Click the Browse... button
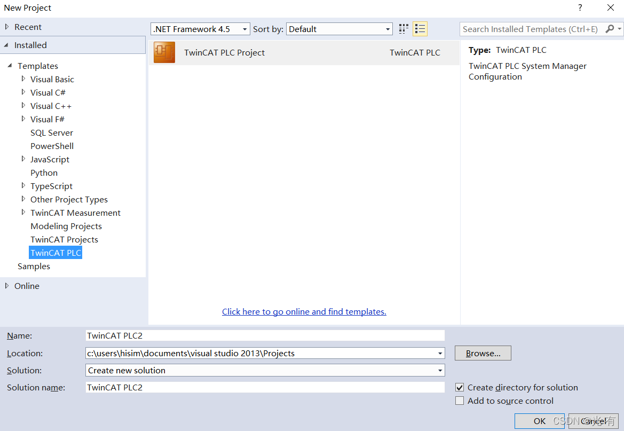 click(483, 353)
